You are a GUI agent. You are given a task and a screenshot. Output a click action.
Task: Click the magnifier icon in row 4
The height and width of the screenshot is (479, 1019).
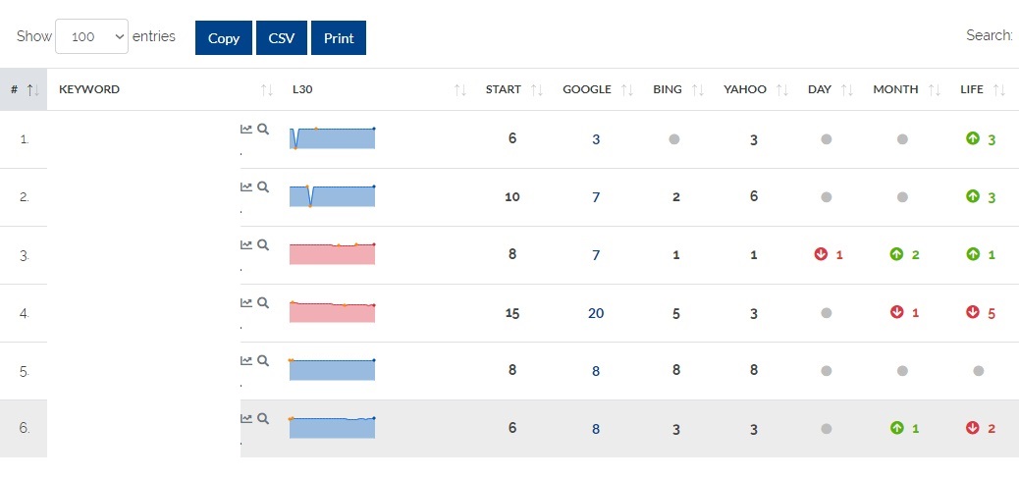262,302
